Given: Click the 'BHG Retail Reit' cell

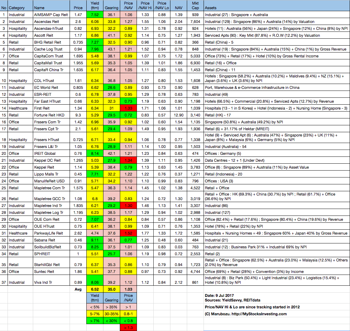Looking at the screenshot, I should click(x=51, y=42).
